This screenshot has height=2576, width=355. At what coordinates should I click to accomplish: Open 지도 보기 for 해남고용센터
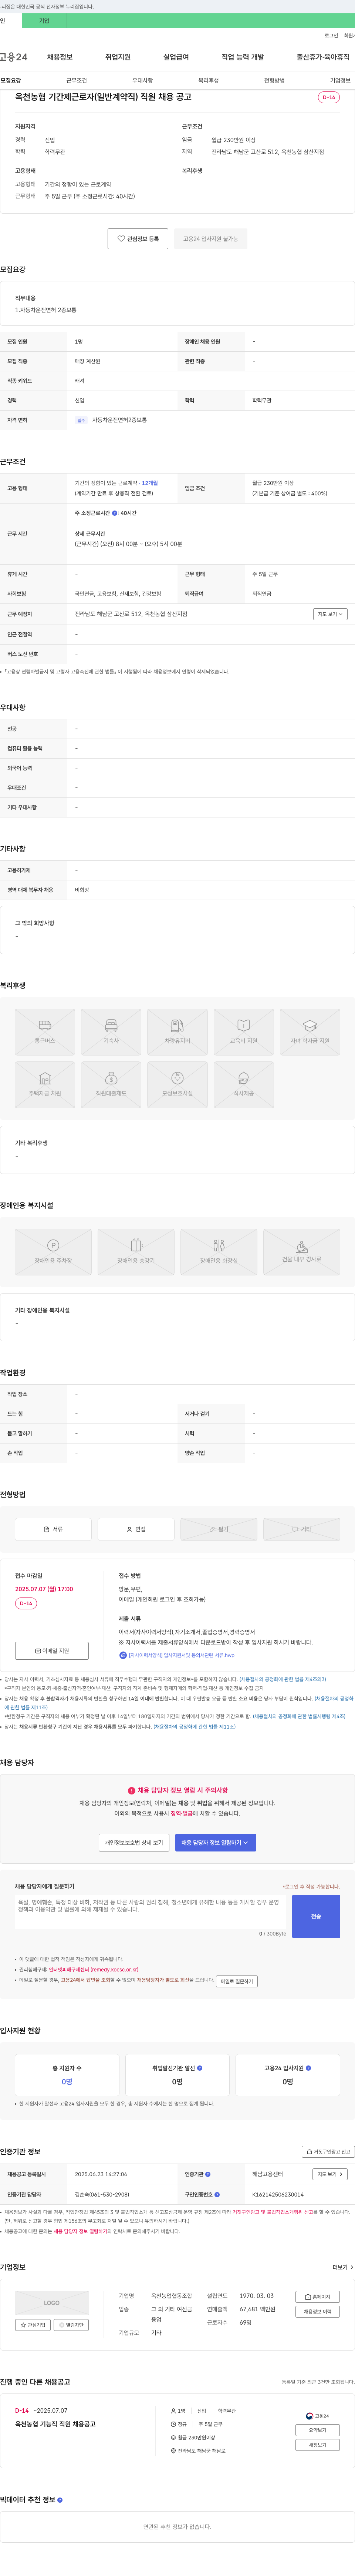coord(330,2174)
